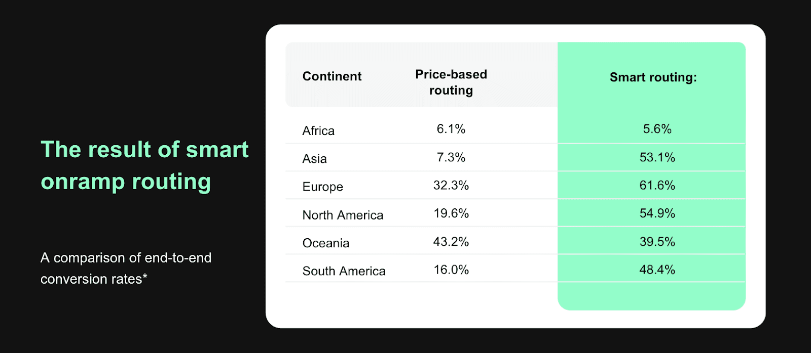Viewport: 811px width, 353px height.
Task: Click the North America row label
Action: (343, 215)
